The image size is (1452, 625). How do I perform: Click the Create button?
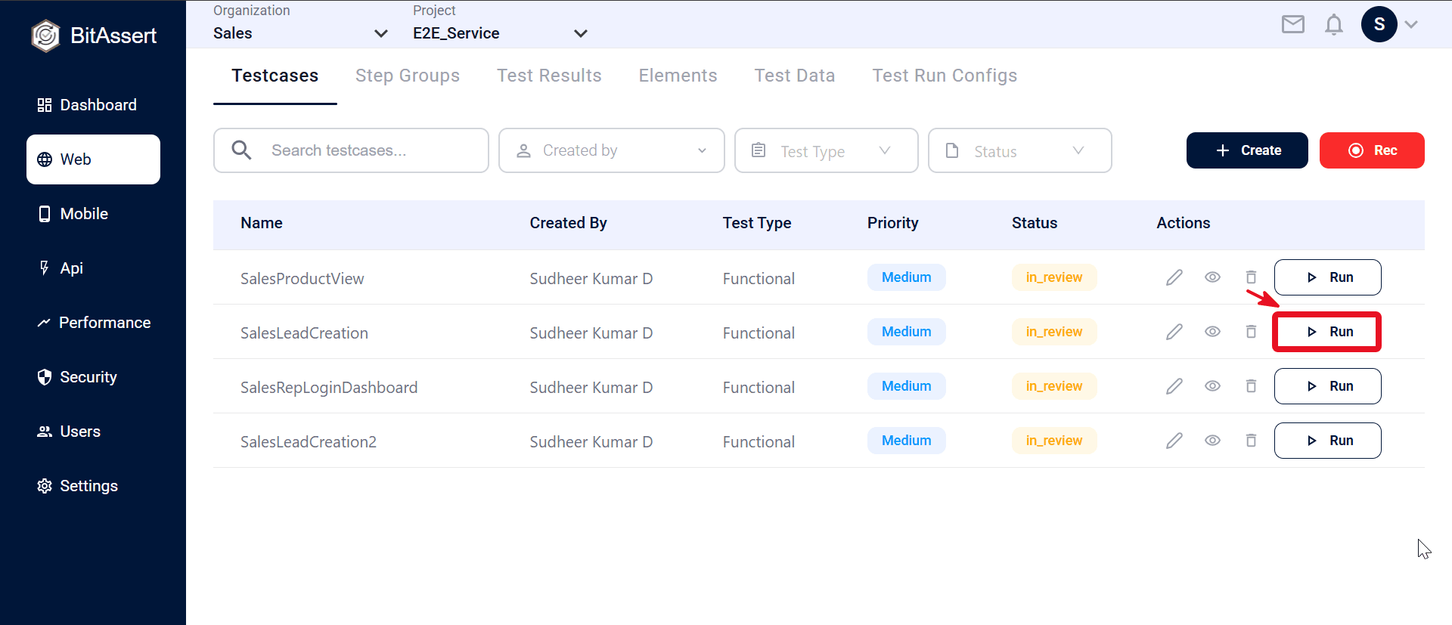click(1247, 150)
